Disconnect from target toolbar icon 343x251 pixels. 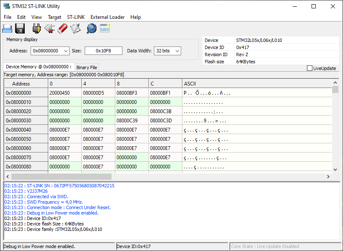(49, 28)
